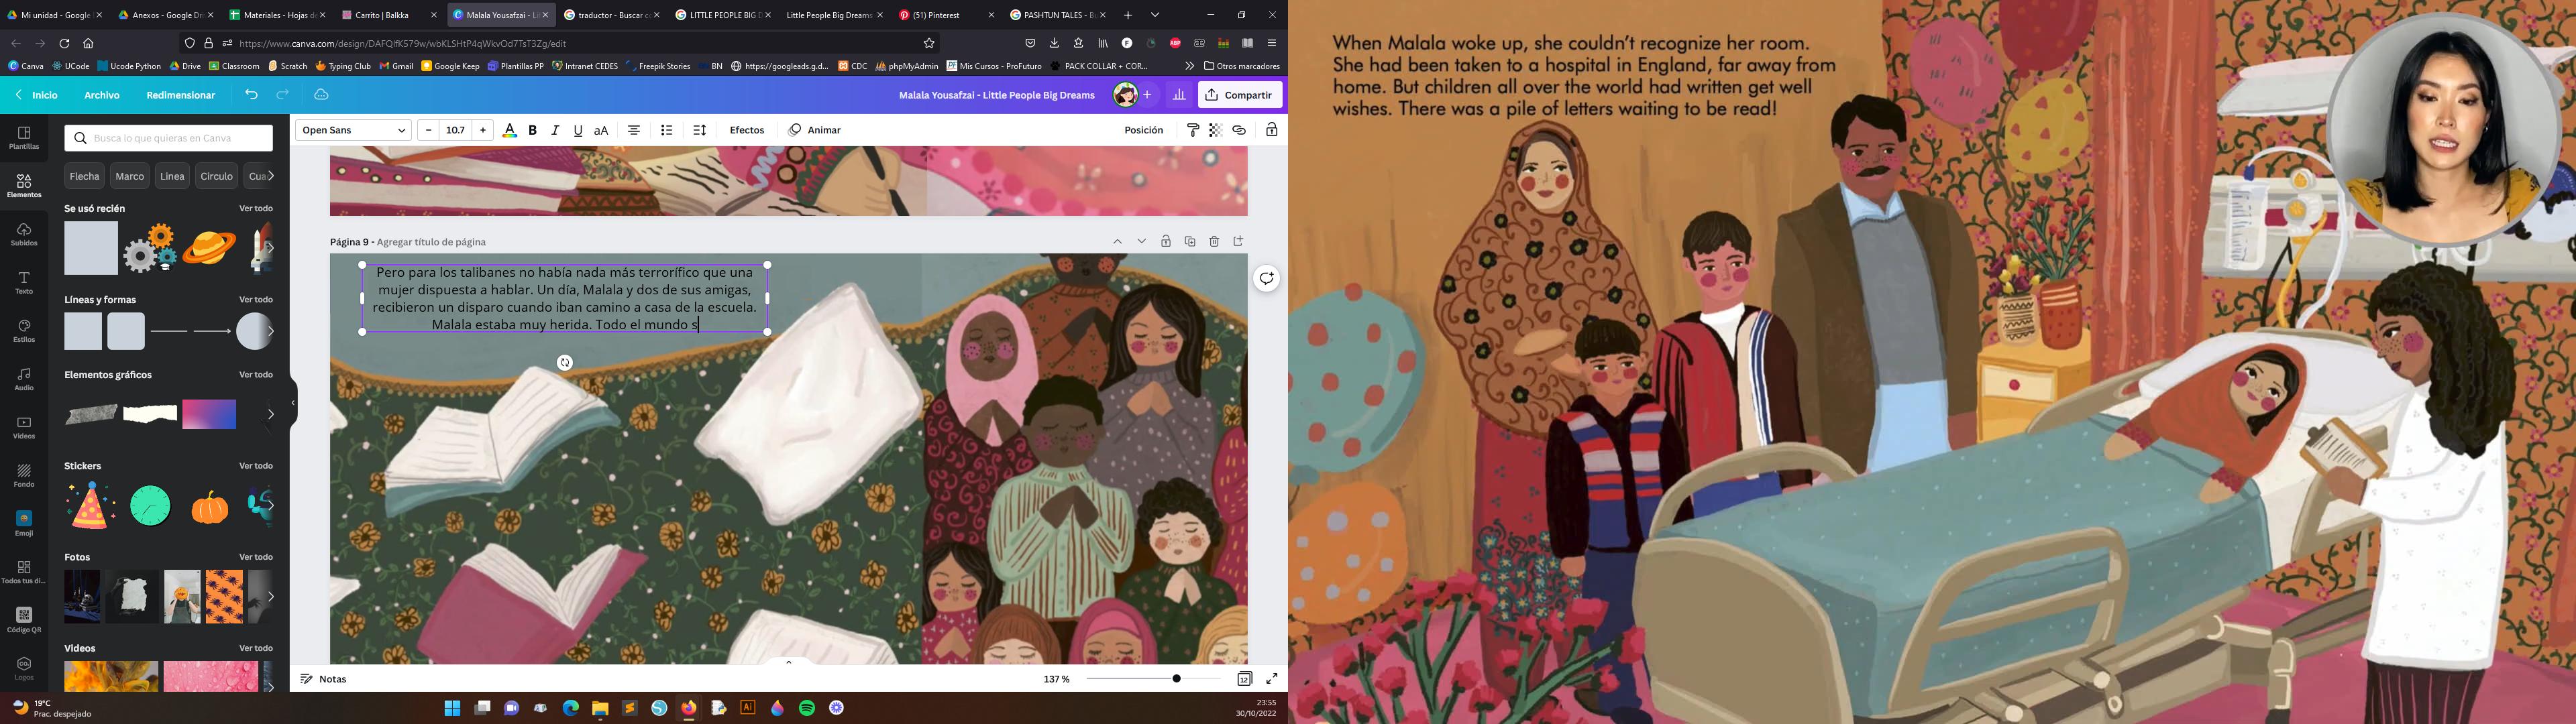Switch to the Pinterest browser tab
Image resolution: width=2576 pixels, height=724 pixels.
pyautogui.click(x=935, y=15)
